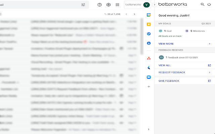The image size is (215, 134).
Task: Open Zoom add-on icon
Action: coord(149,77)
